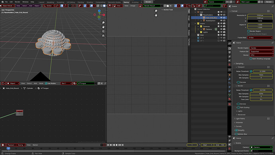Click the Blender logo menu icon
Screen dimensions: 275x155
pyautogui.click(x=2, y=2)
